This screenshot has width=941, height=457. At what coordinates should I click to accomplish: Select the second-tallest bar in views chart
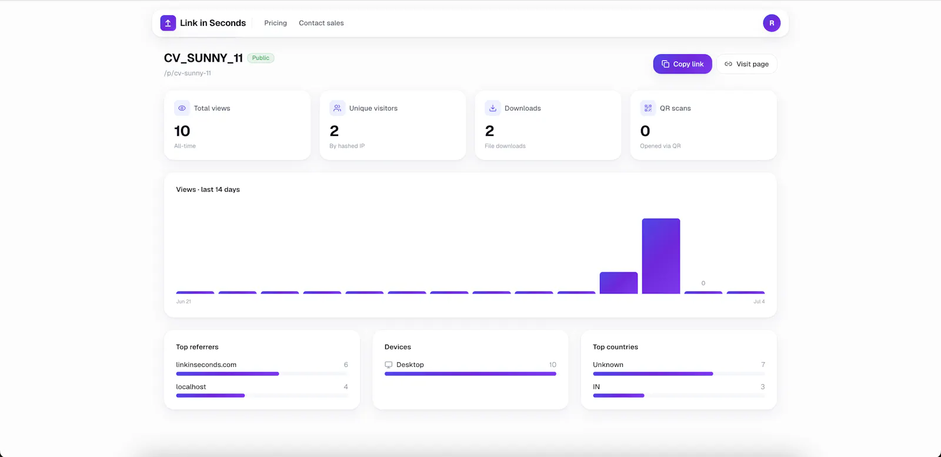619,283
